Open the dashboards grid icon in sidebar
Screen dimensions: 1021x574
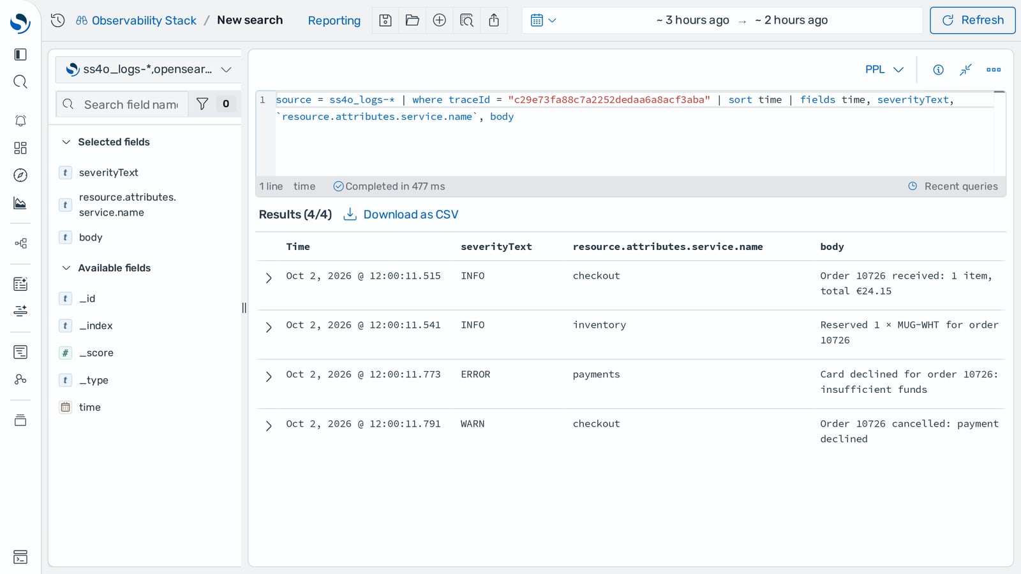[x=20, y=148]
